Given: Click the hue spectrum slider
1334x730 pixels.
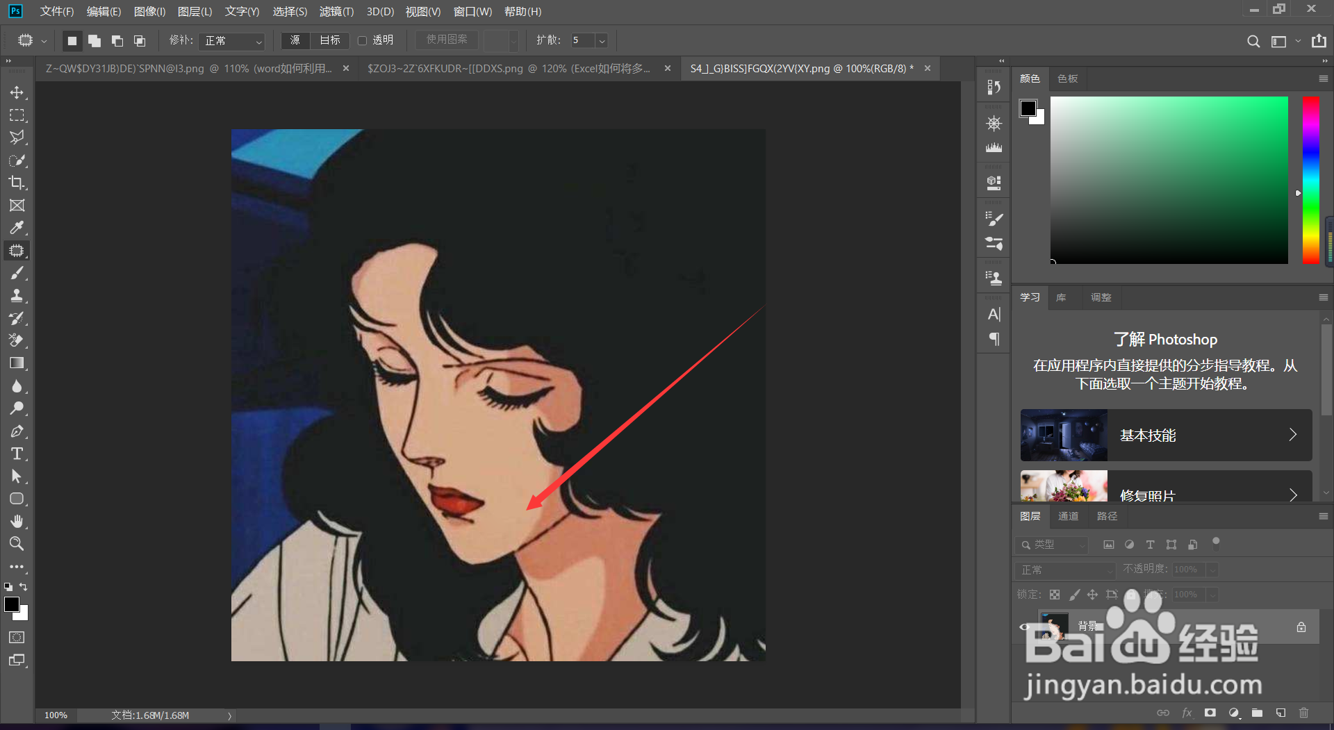Looking at the screenshot, I should click(x=1311, y=180).
